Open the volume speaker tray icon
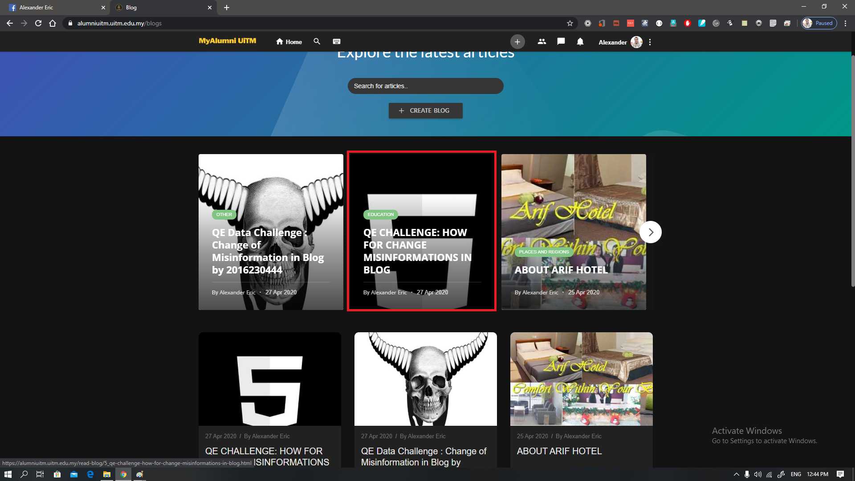 click(x=757, y=474)
